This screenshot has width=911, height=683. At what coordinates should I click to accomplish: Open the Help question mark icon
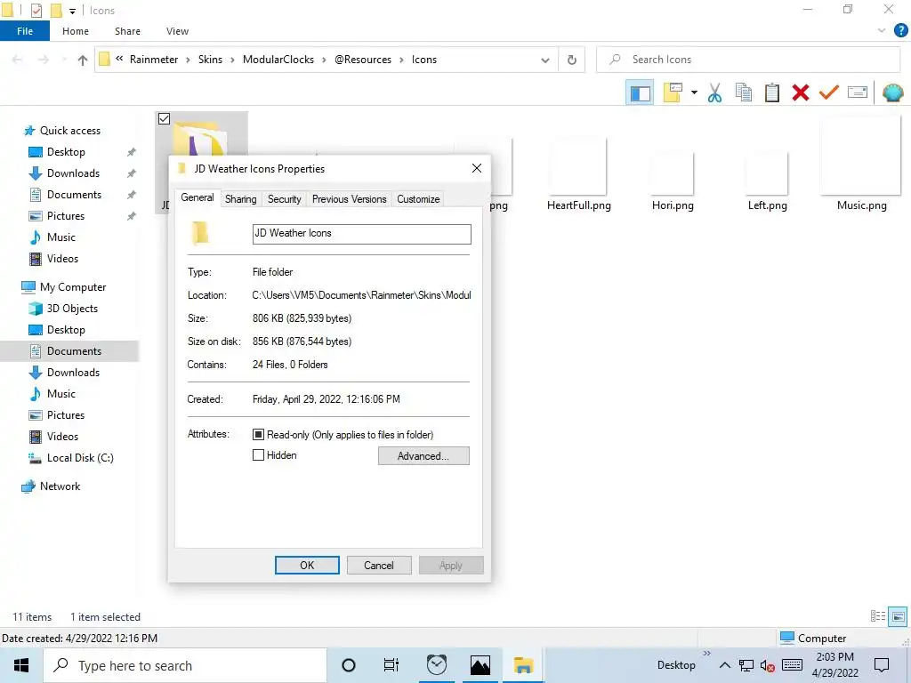[900, 31]
